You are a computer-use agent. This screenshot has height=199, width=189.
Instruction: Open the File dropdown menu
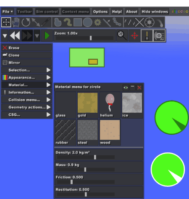[x=8, y=12]
